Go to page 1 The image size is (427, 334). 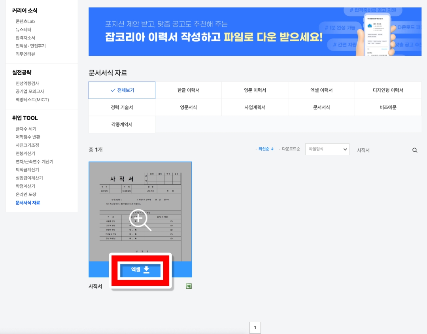[x=255, y=327]
